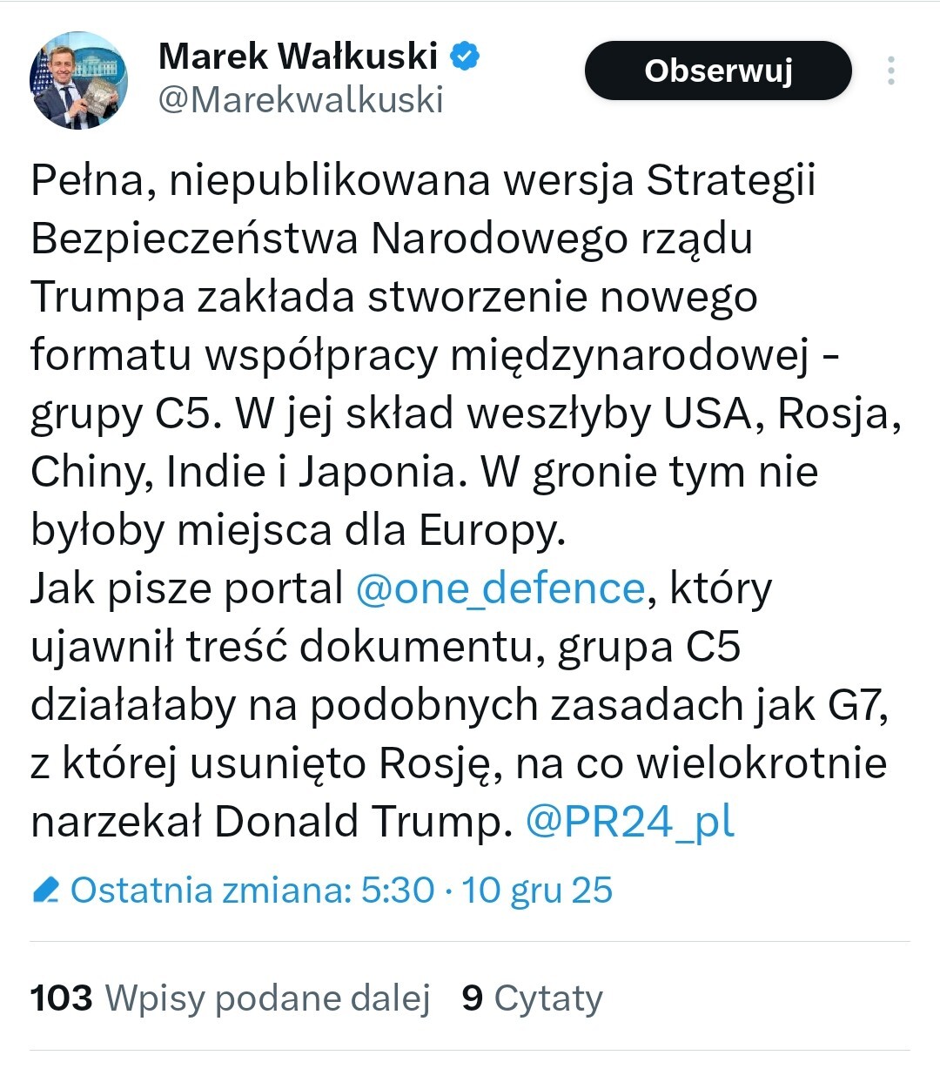Open the @one_defence mention
The image size is (940, 1082).
click(500, 588)
